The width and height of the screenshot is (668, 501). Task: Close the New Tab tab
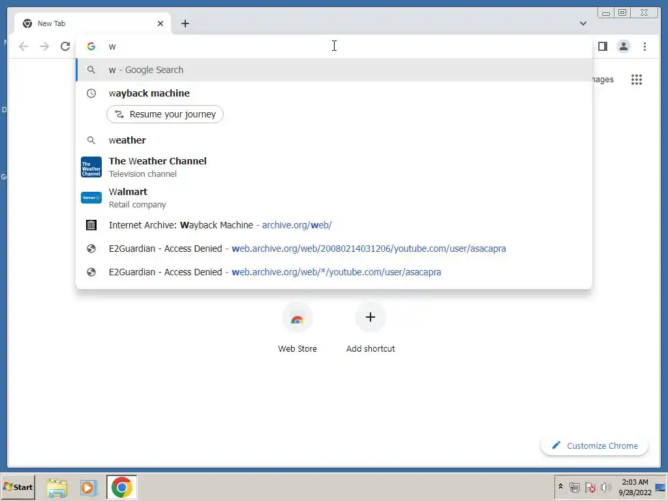click(160, 23)
